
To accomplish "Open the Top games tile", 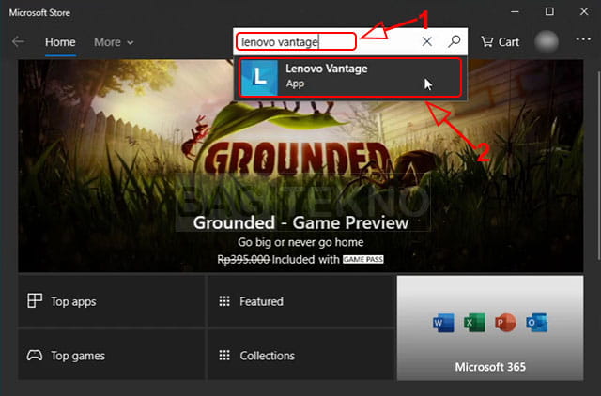I will pos(111,355).
